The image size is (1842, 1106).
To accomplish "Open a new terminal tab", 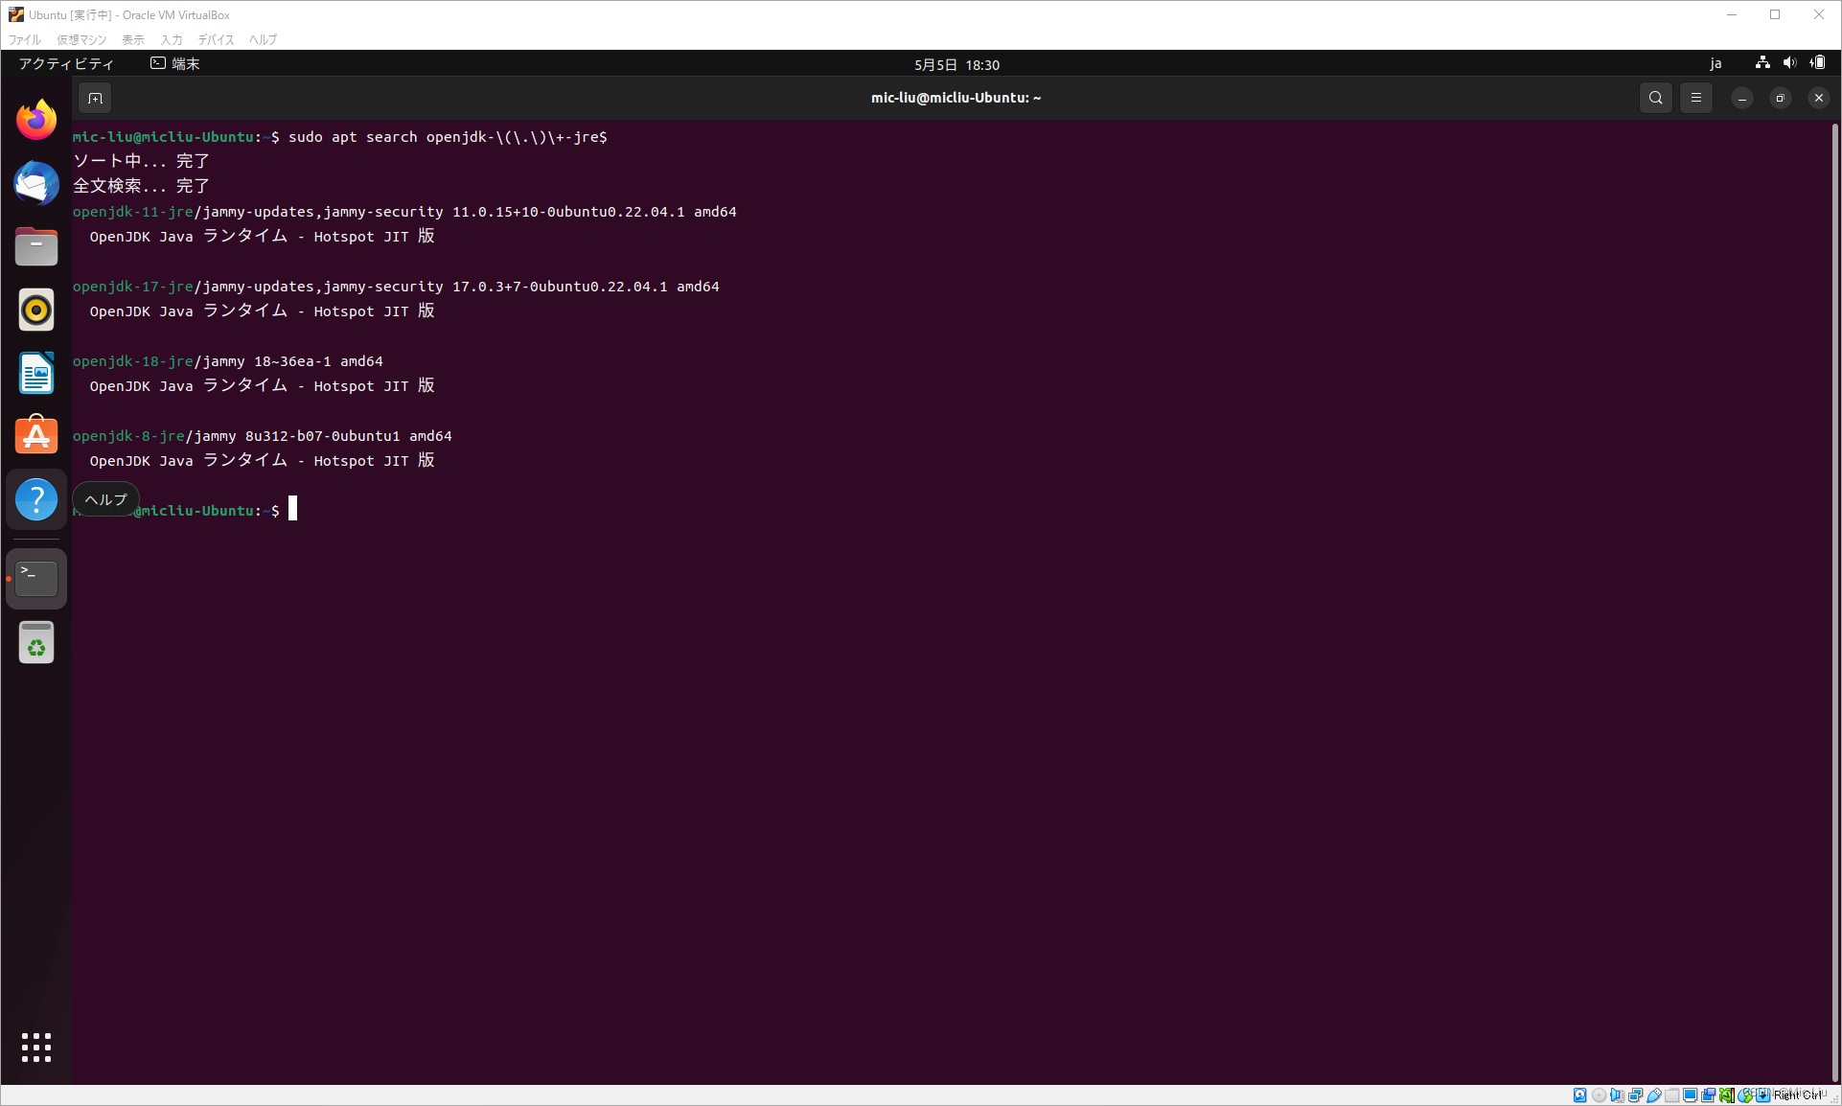I will (95, 98).
